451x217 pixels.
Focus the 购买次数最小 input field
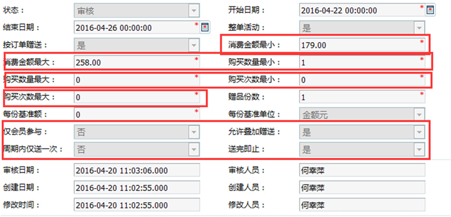click(x=362, y=80)
